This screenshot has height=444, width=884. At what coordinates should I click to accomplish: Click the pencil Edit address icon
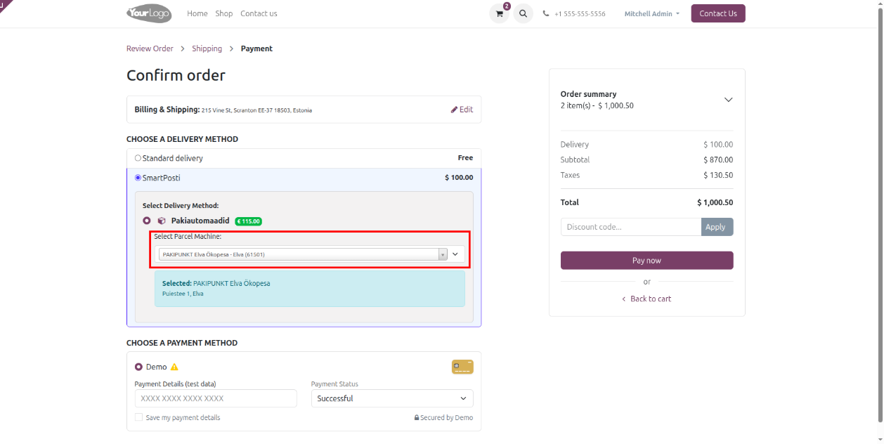(455, 110)
